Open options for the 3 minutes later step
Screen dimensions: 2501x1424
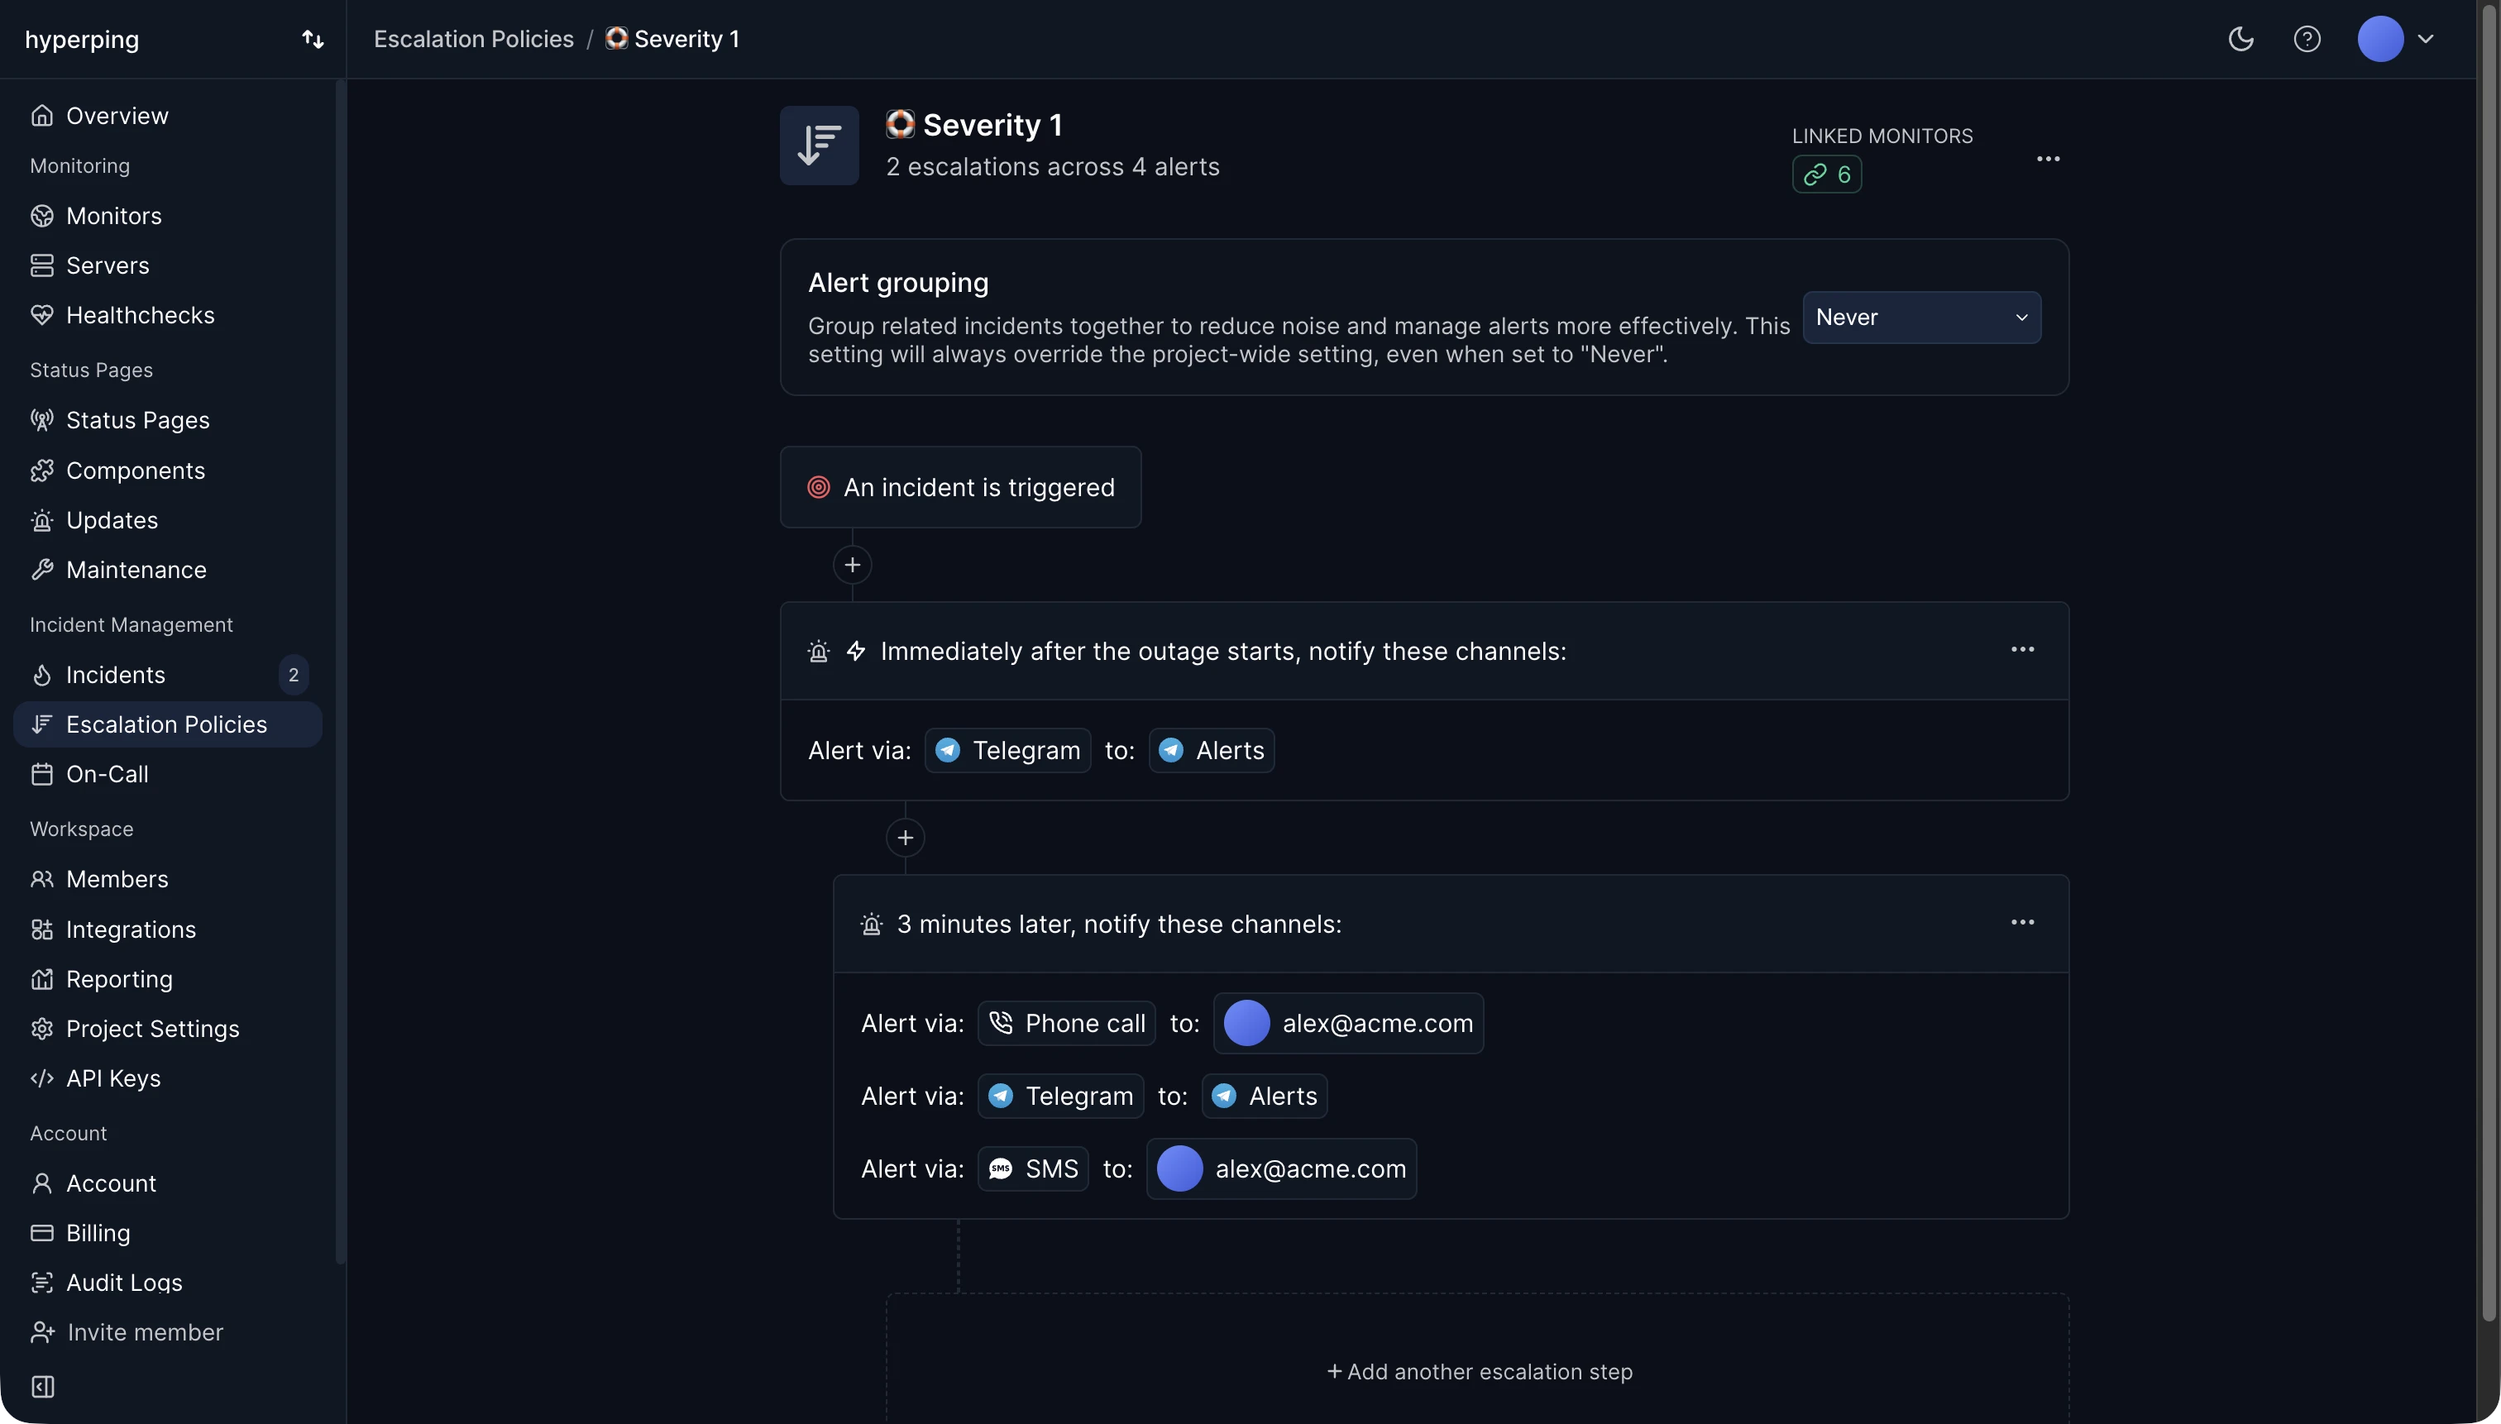2022,922
